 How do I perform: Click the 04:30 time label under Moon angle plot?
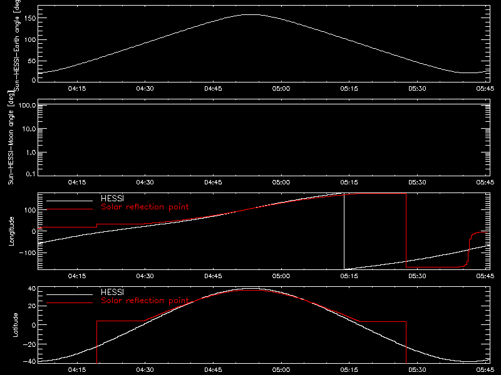[145, 182]
